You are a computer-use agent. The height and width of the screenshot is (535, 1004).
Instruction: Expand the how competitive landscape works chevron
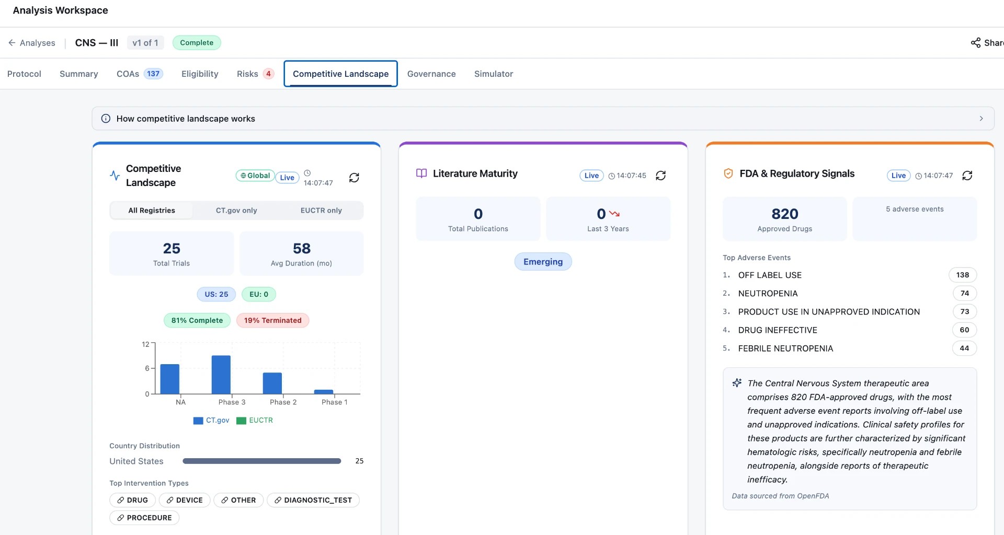(981, 119)
